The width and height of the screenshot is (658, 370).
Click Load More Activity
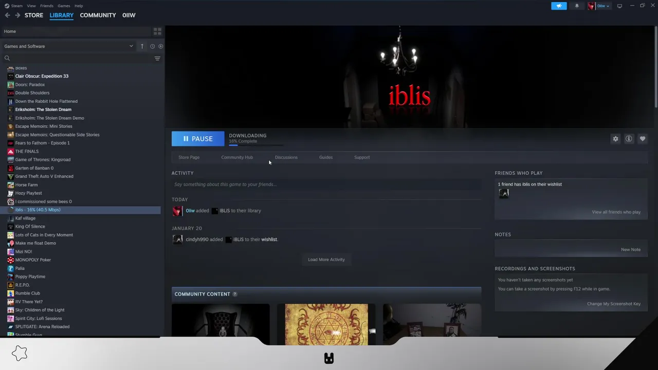326,260
